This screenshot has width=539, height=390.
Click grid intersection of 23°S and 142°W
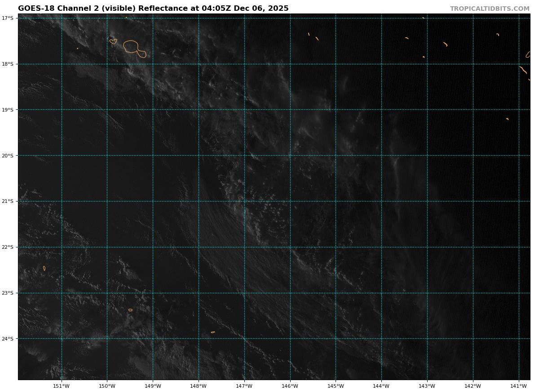473,293
